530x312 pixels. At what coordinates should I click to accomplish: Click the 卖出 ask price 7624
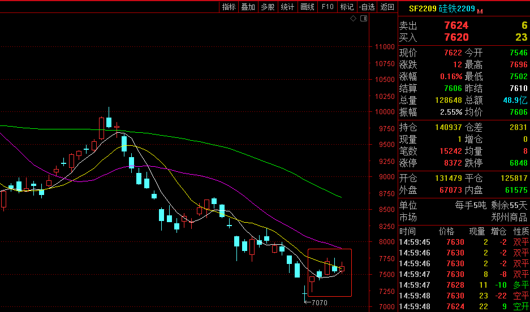[456, 25]
